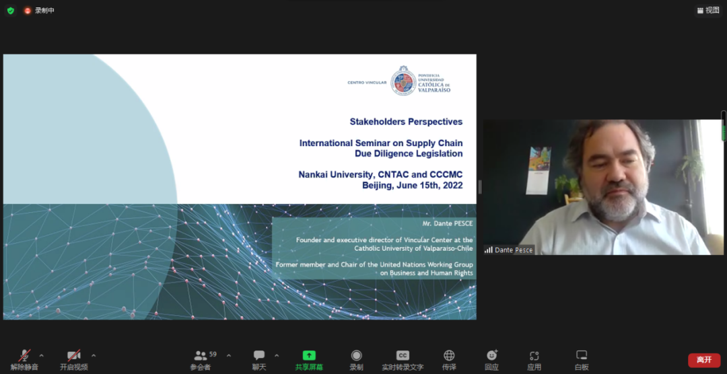Open the chat panel (聊天)

coord(259,359)
